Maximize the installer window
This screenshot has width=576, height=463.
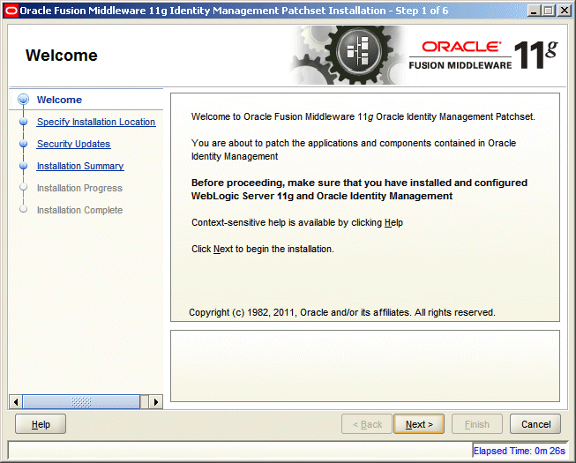point(549,11)
